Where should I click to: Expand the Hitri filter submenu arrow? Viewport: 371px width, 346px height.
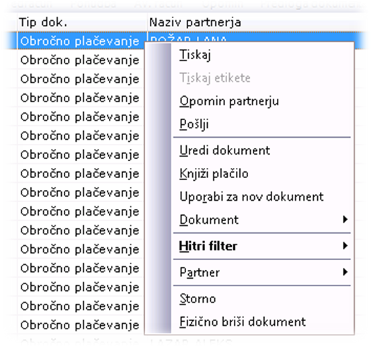[x=345, y=246]
